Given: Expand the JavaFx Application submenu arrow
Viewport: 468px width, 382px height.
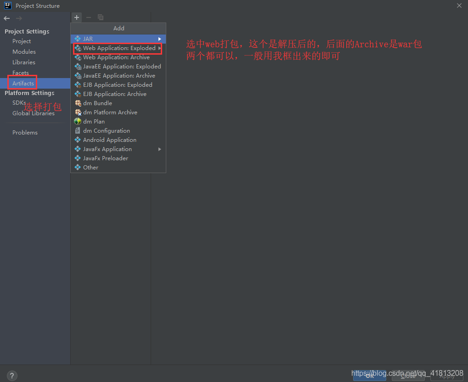Looking at the screenshot, I should tap(160, 149).
